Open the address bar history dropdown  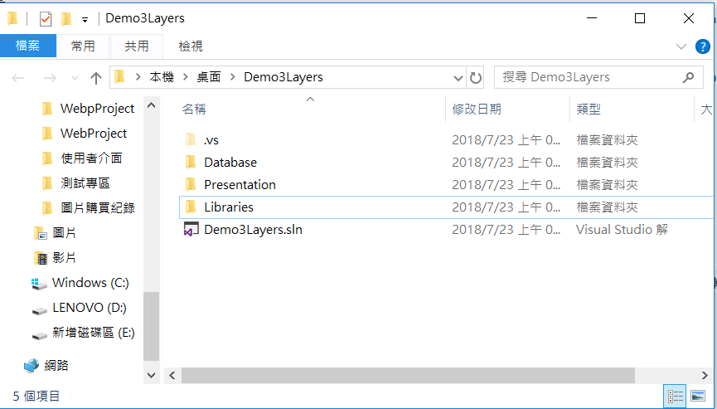[x=458, y=78]
